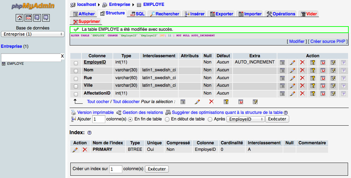Open the 'Entreprise (1)' database dropdown
The width and height of the screenshot is (351, 178).
(x=33, y=34)
